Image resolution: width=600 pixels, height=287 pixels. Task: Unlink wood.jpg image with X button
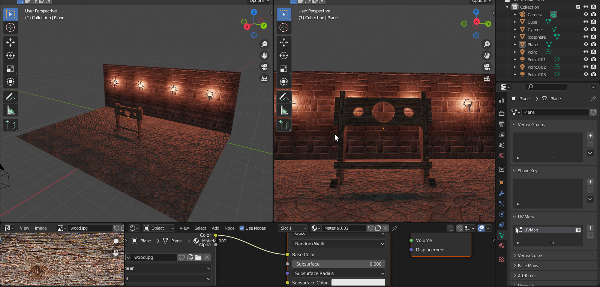point(207,257)
